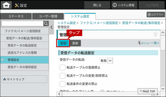Screen dimensions: 166x97
Task: Click the vertical scrollbar down arrow
Action: point(163,89)
